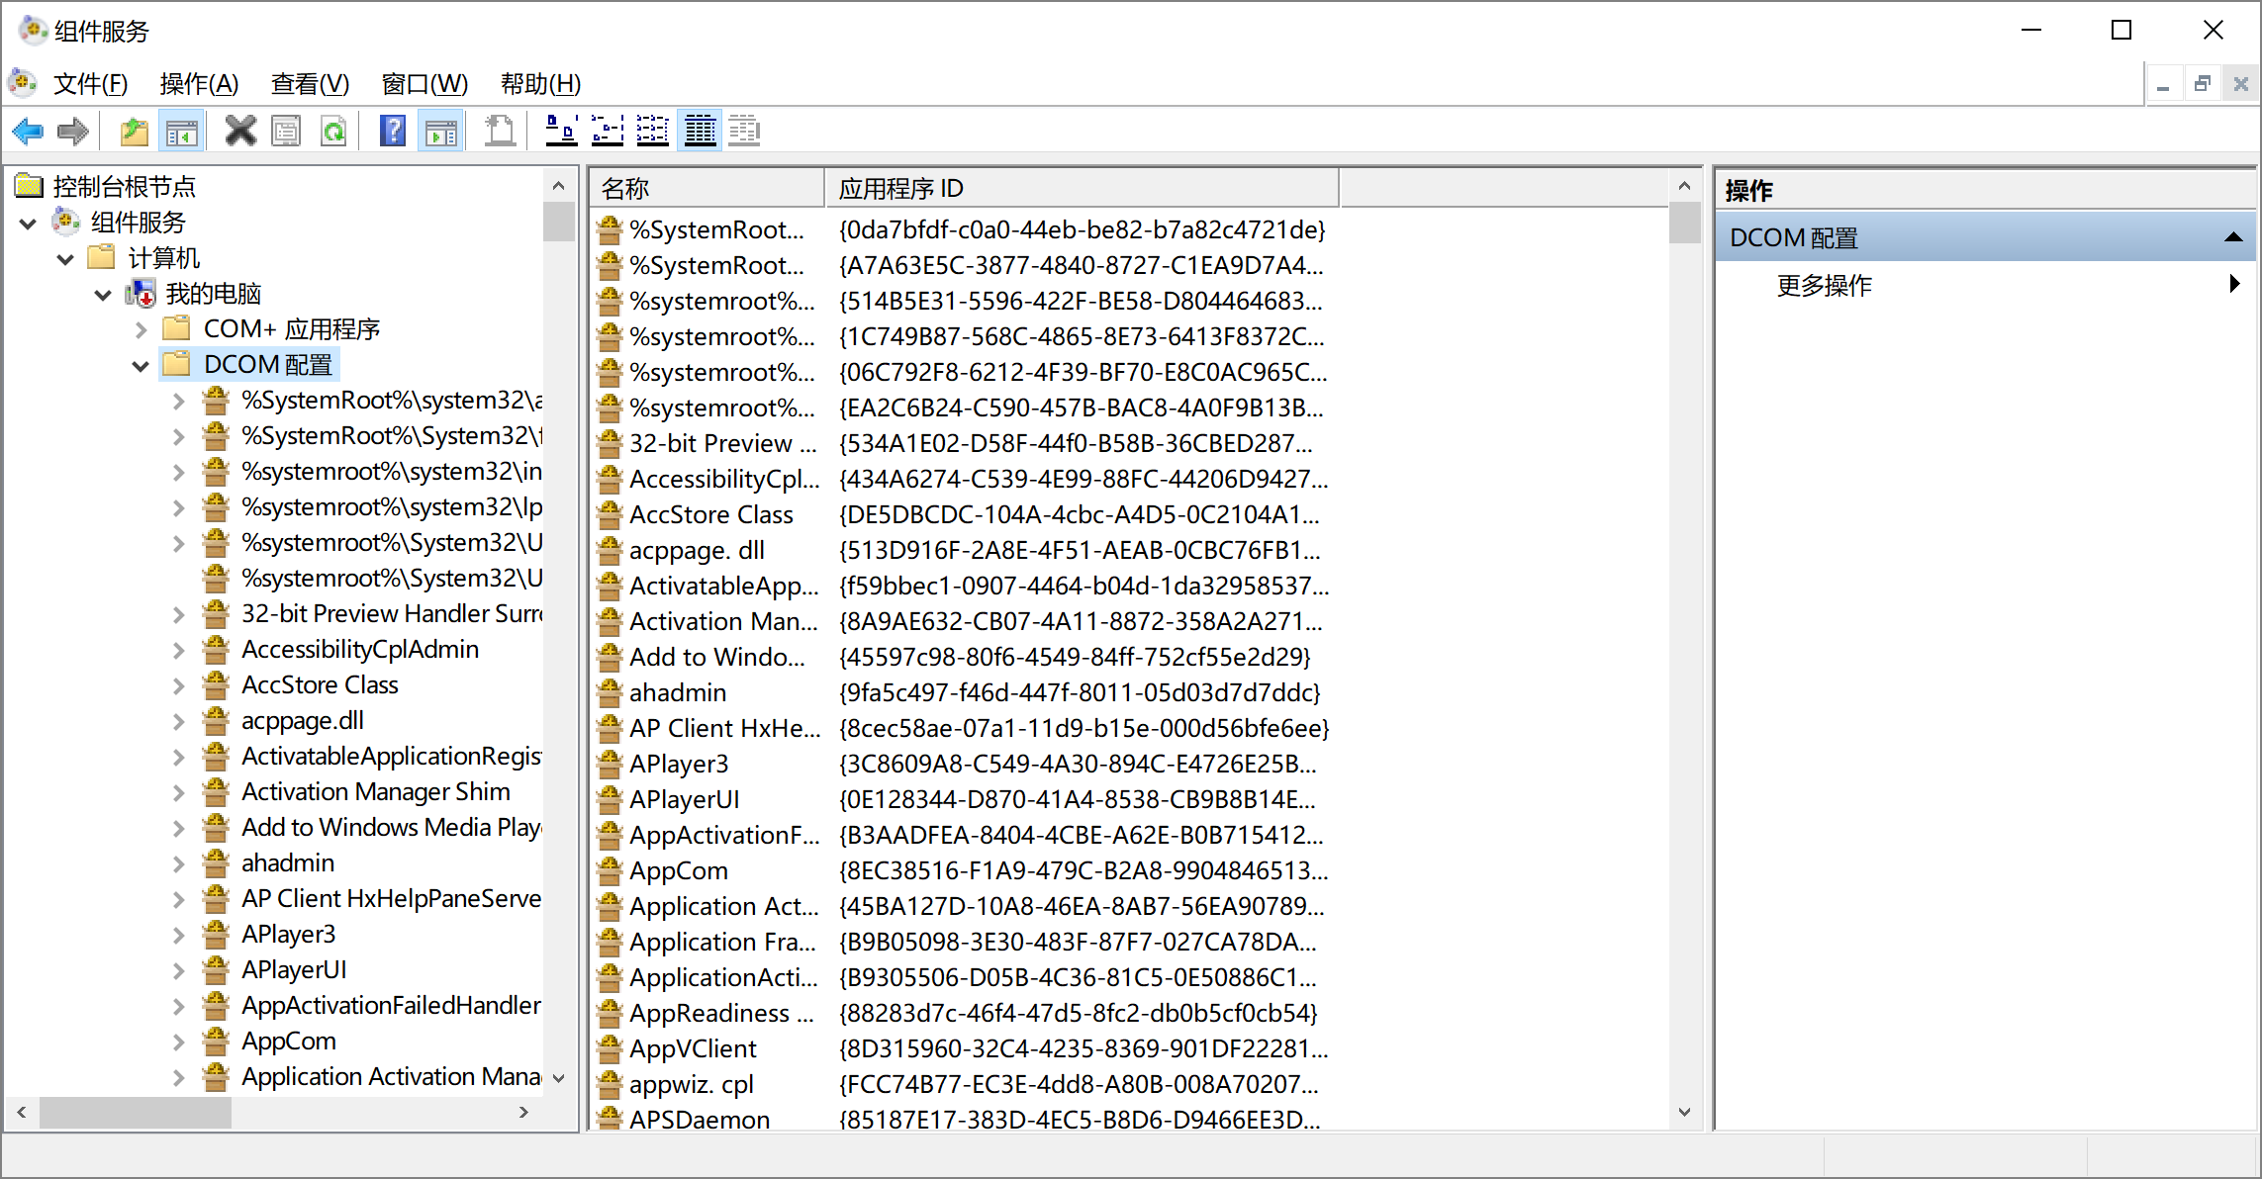Collapse DCOM 配置 section in actions pane
Viewport: 2262px width, 1179px height.
[x=2233, y=237]
